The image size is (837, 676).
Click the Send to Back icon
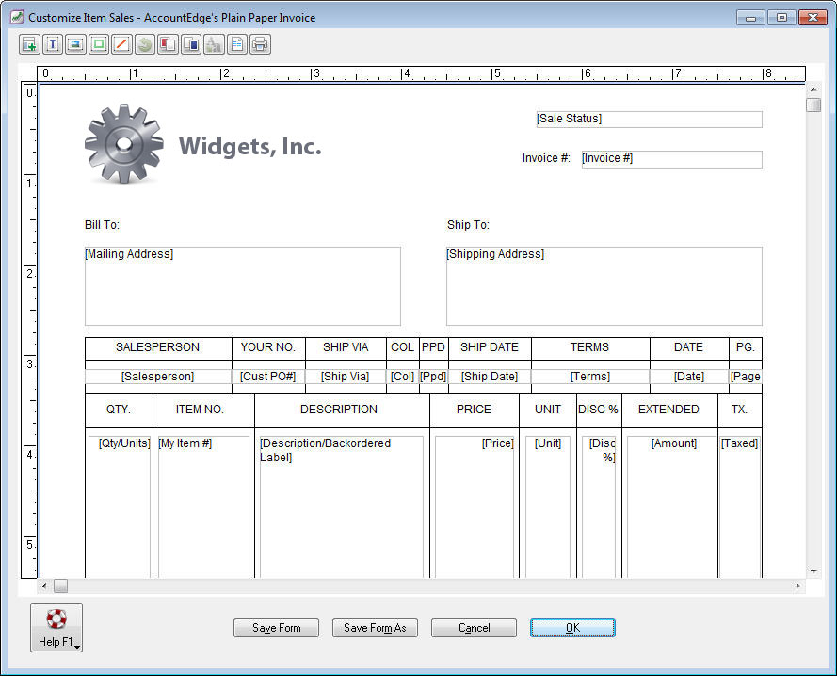(x=168, y=44)
